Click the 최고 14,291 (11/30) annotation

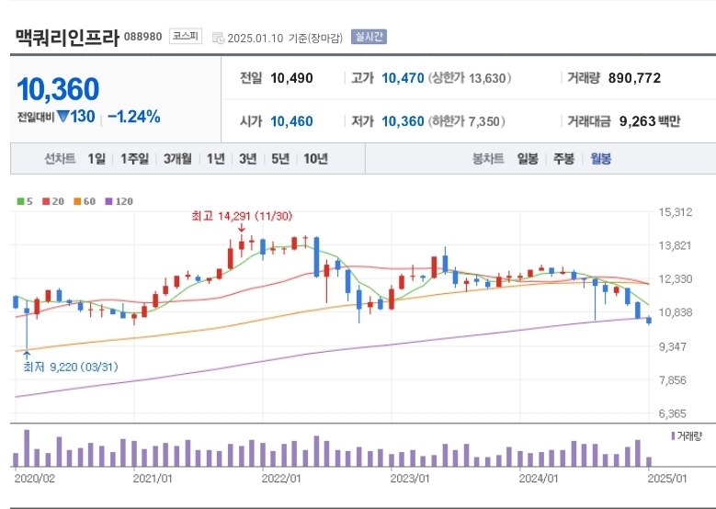(242, 216)
